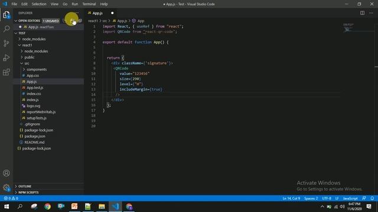Open the Help menu
The image size is (378, 212).
click(x=104, y=4)
